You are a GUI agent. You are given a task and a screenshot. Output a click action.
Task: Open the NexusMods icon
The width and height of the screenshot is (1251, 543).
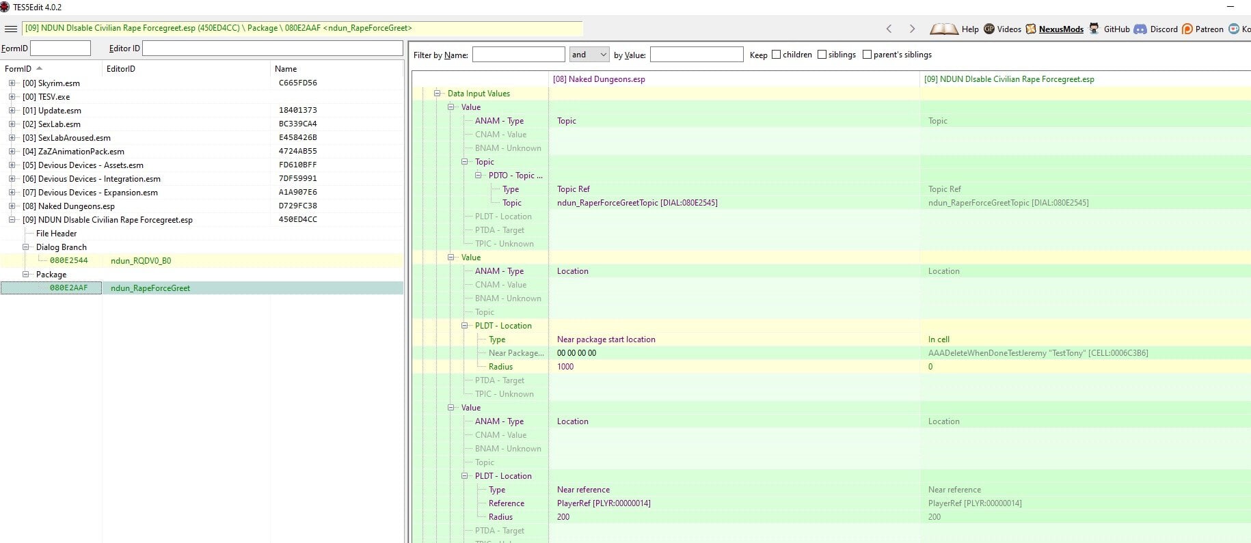pos(1031,29)
